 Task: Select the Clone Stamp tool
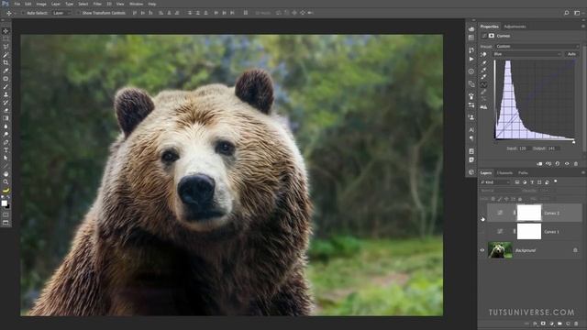(x=6, y=94)
